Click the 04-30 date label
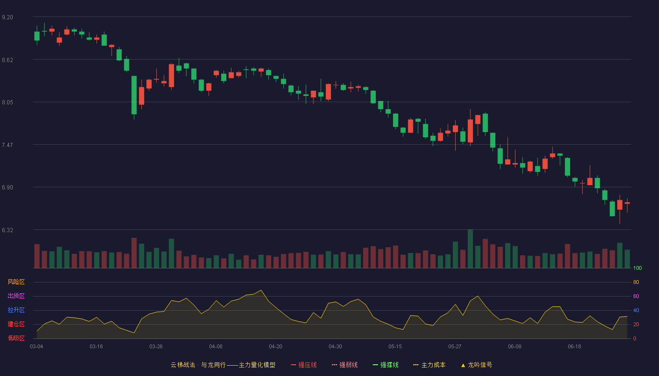The height and width of the screenshot is (376, 659). [x=335, y=346]
